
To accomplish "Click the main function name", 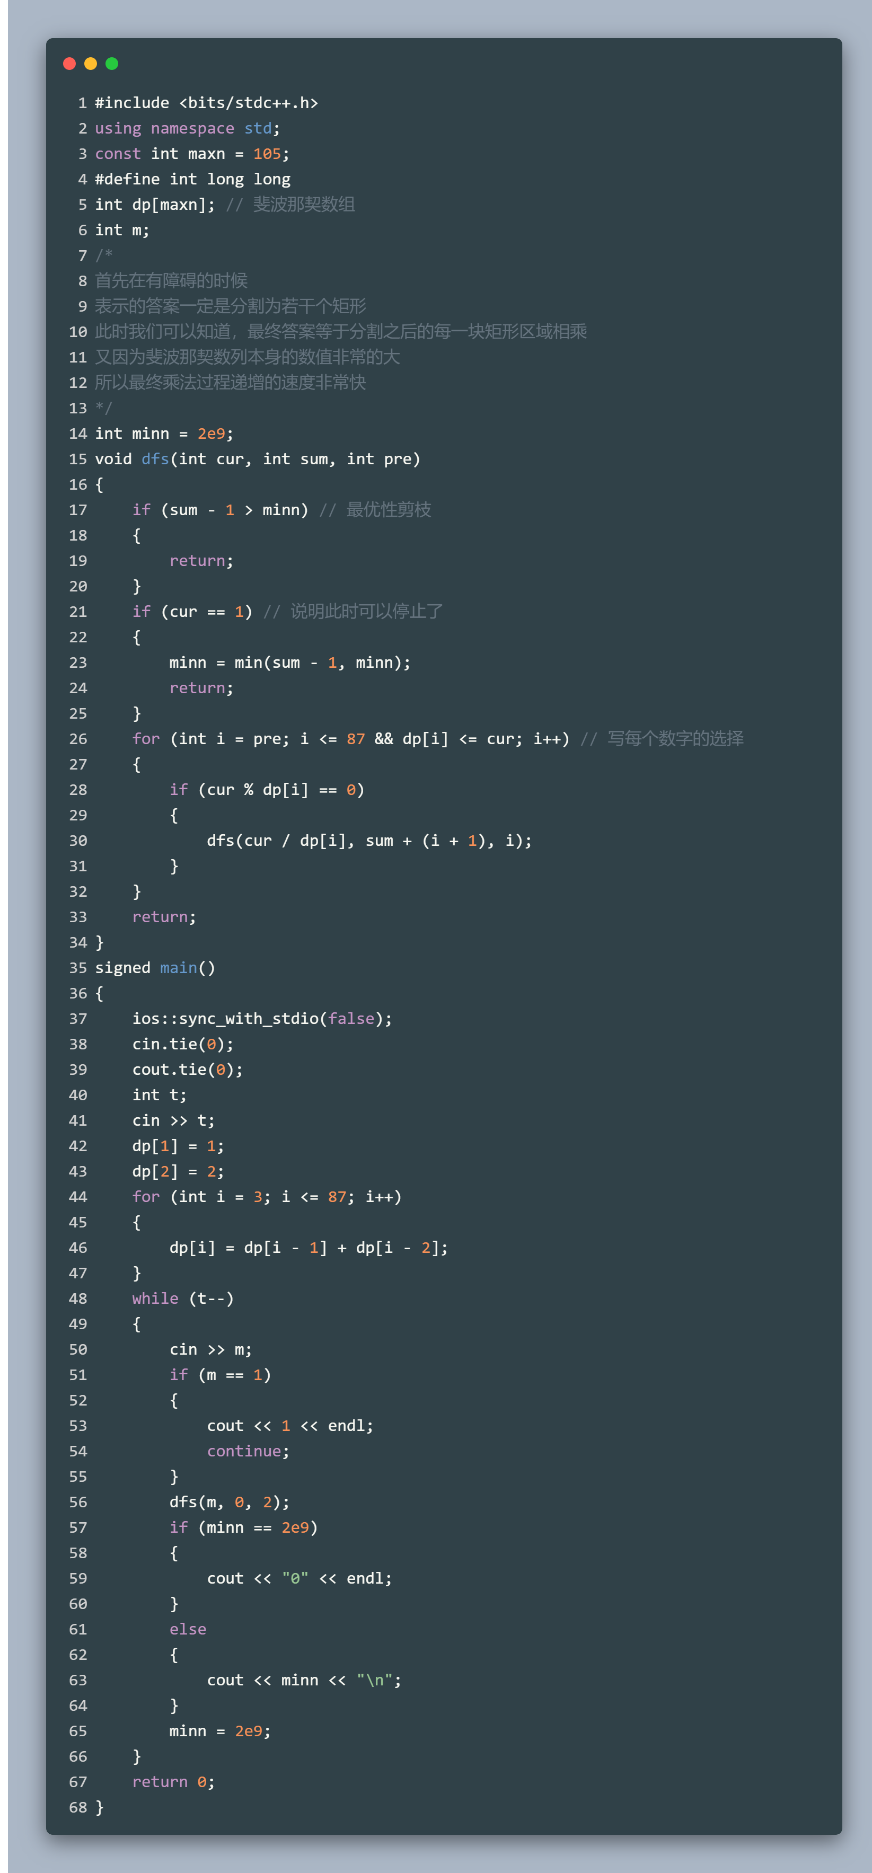I will (178, 968).
